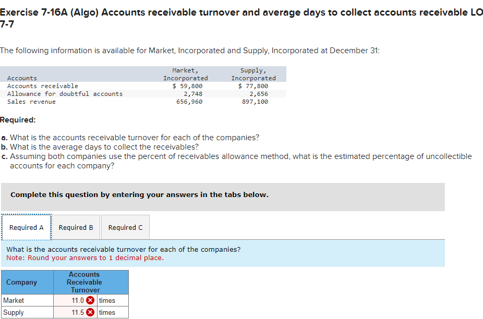Click the Supply, Incorporated column header
The height and width of the screenshot is (319, 483).
click(x=253, y=73)
